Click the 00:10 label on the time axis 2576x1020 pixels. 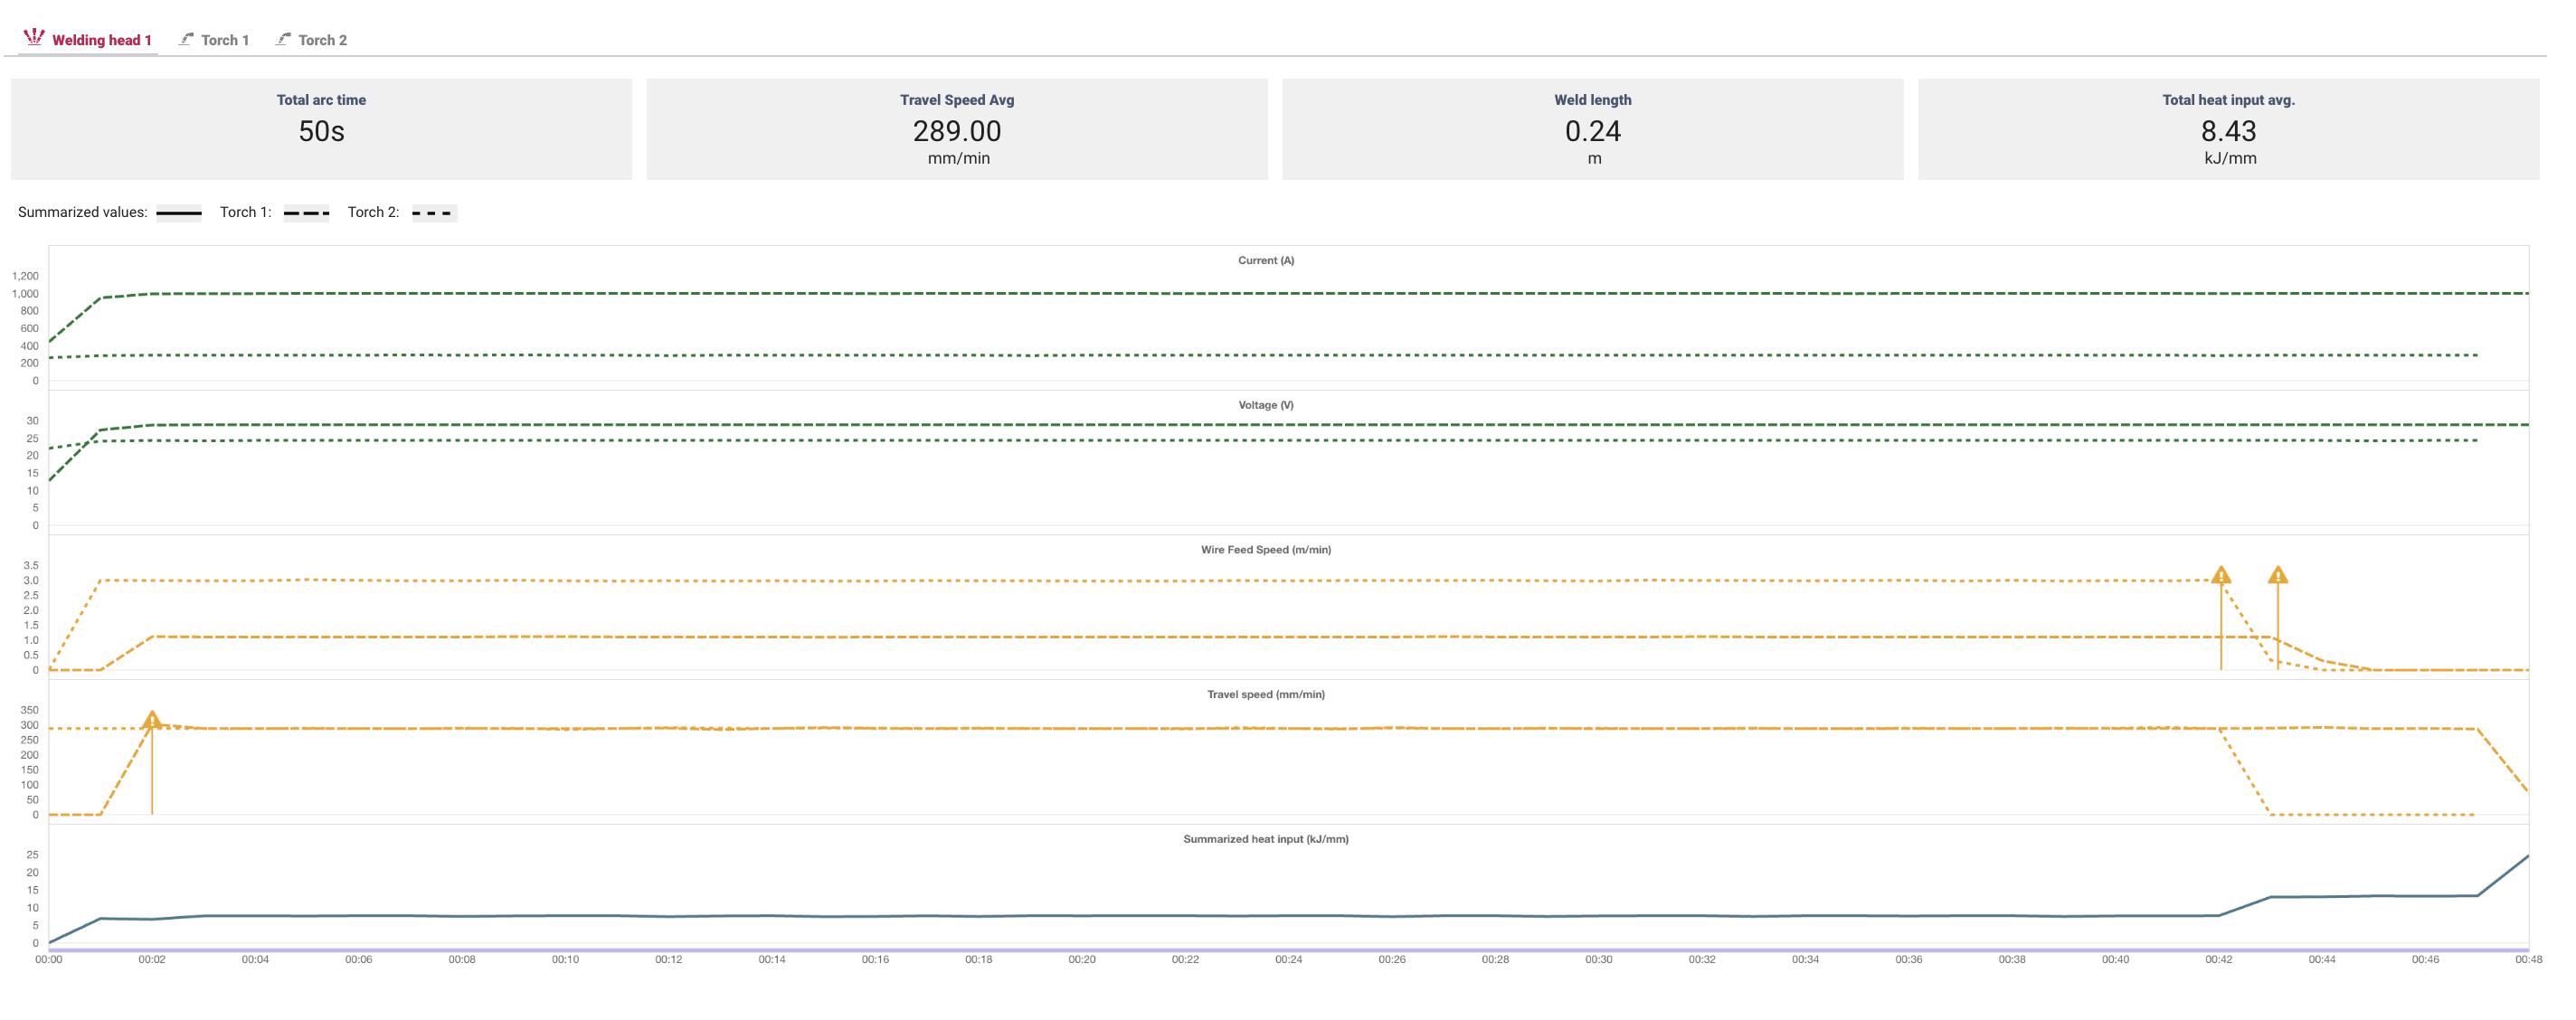pyautogui.click(x=565, y=960)
